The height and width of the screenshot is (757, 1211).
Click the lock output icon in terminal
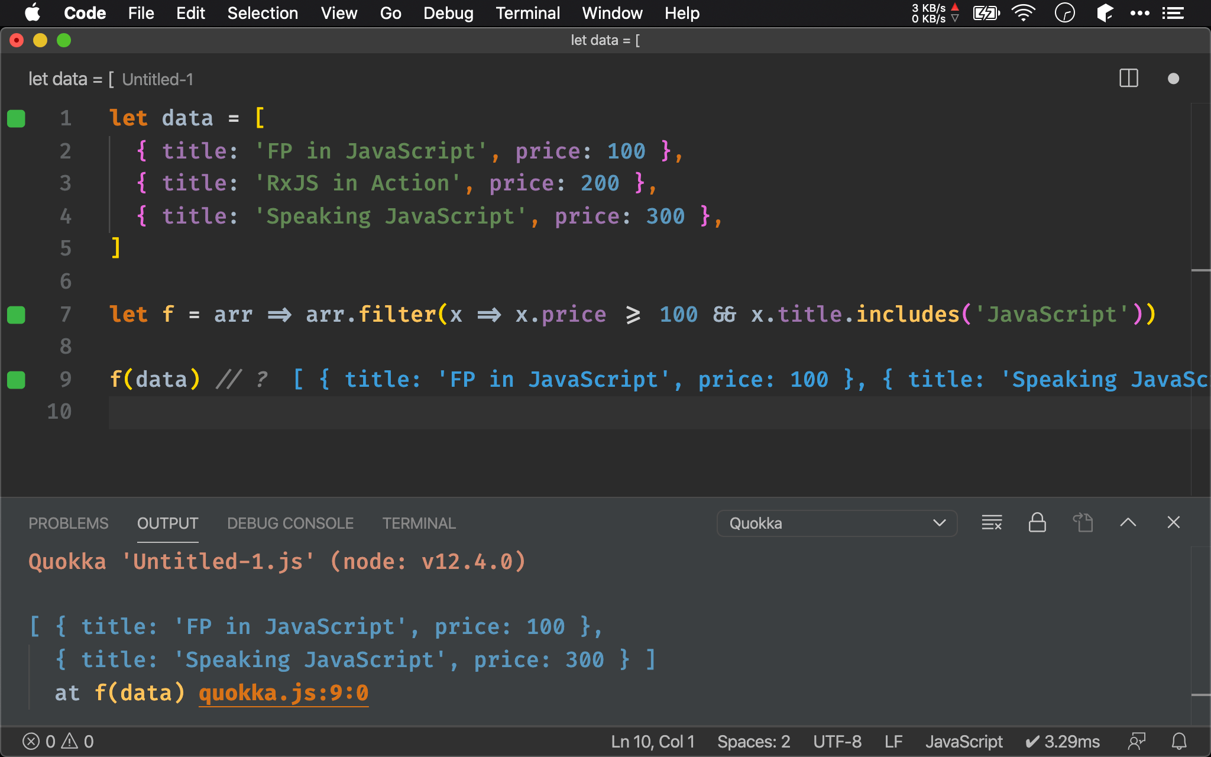(1038, 523)
